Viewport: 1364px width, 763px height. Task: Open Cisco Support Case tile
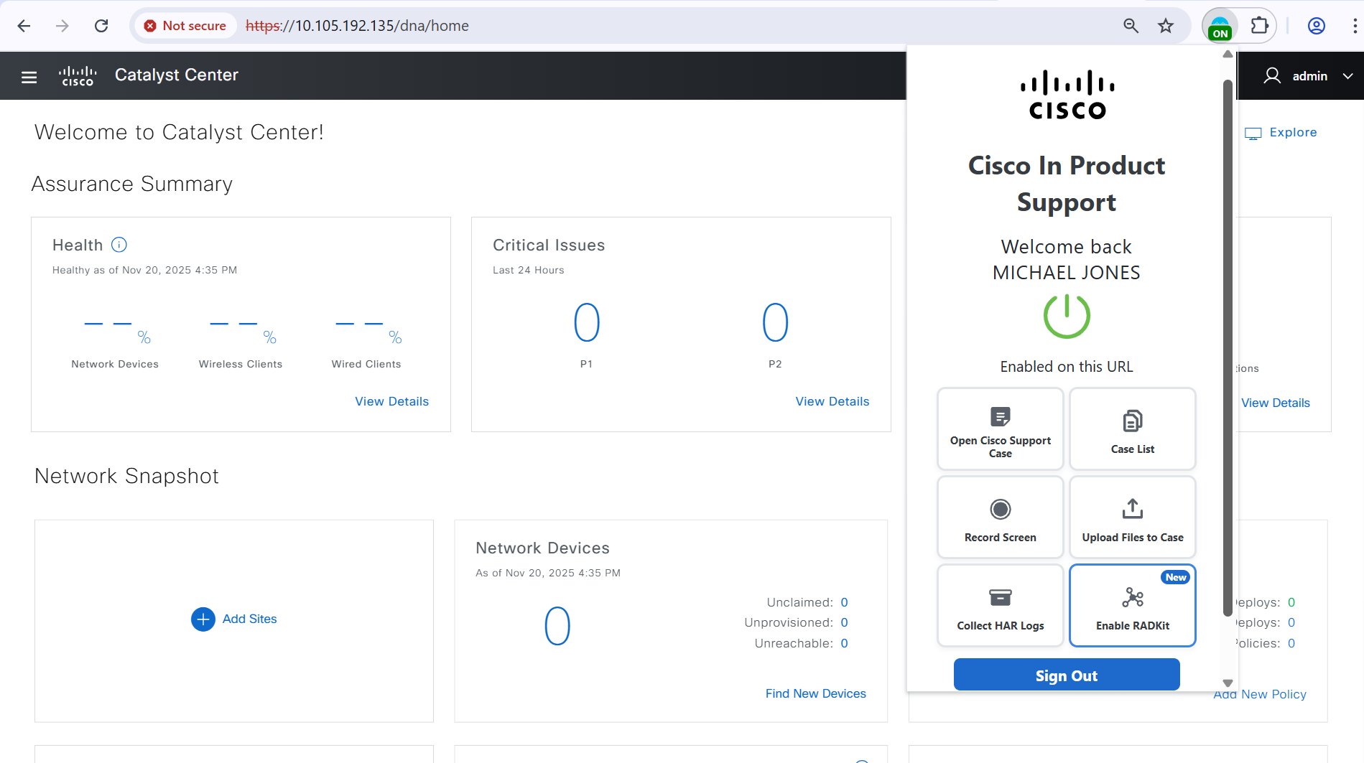(x=1000, y=429)
